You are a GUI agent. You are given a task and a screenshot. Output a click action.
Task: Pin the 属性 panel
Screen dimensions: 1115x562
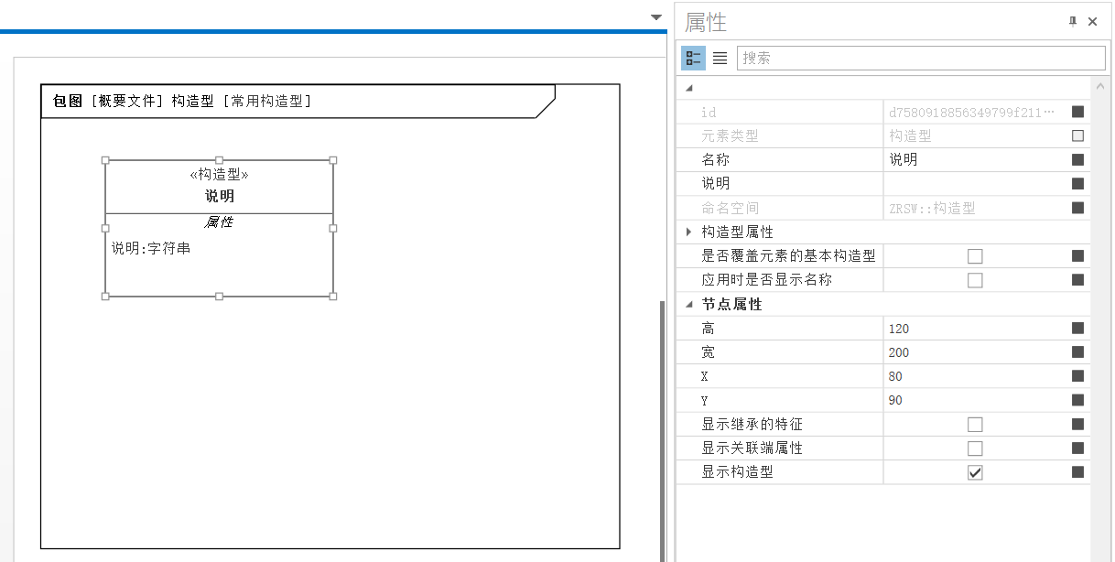coord(1073,22)
